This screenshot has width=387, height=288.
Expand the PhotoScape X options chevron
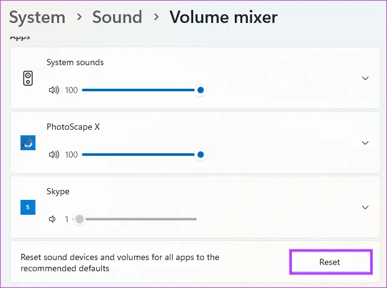click(x=365, y=143)
